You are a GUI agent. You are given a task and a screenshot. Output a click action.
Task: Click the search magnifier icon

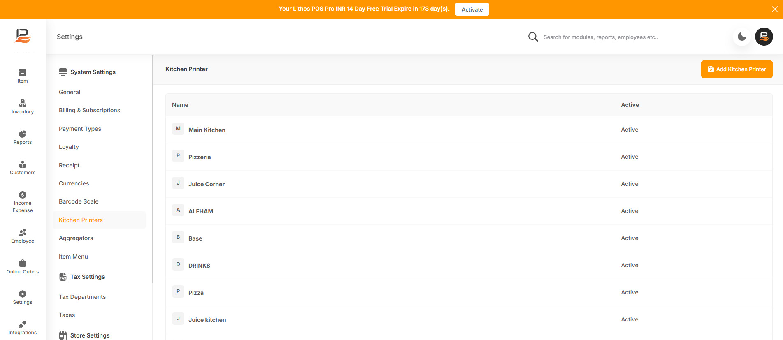[x=533, y=37]
